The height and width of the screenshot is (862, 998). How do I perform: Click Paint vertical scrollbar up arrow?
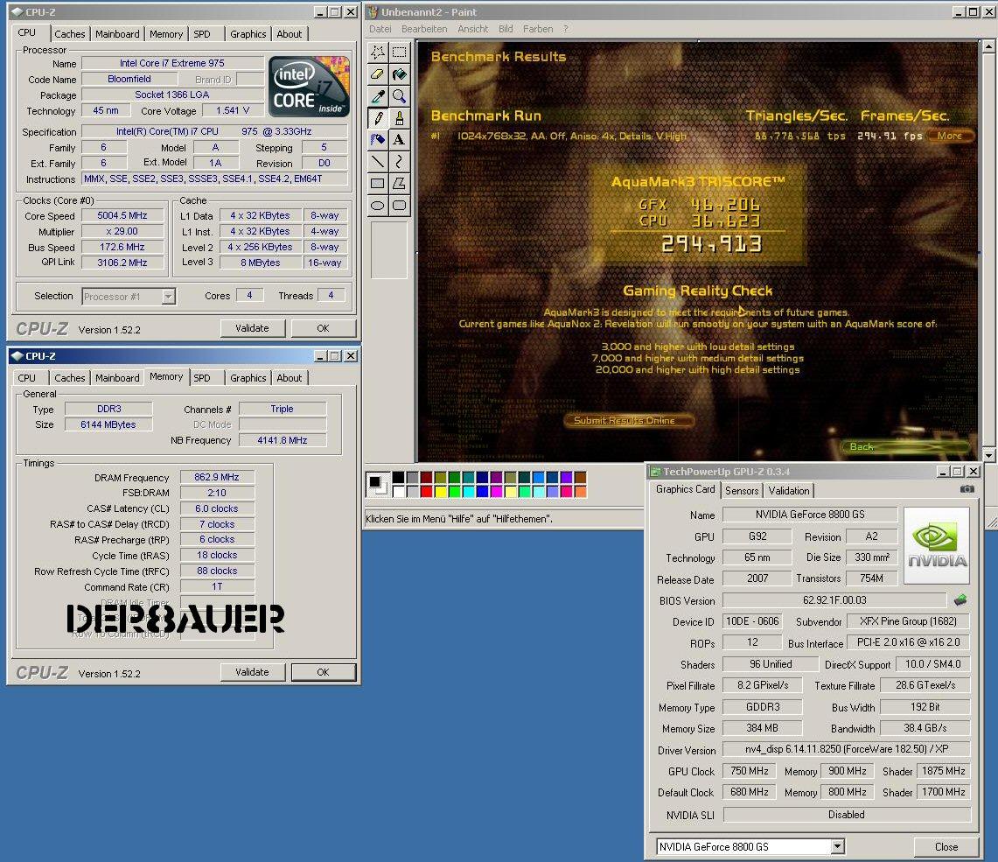[x=988, y=46]
